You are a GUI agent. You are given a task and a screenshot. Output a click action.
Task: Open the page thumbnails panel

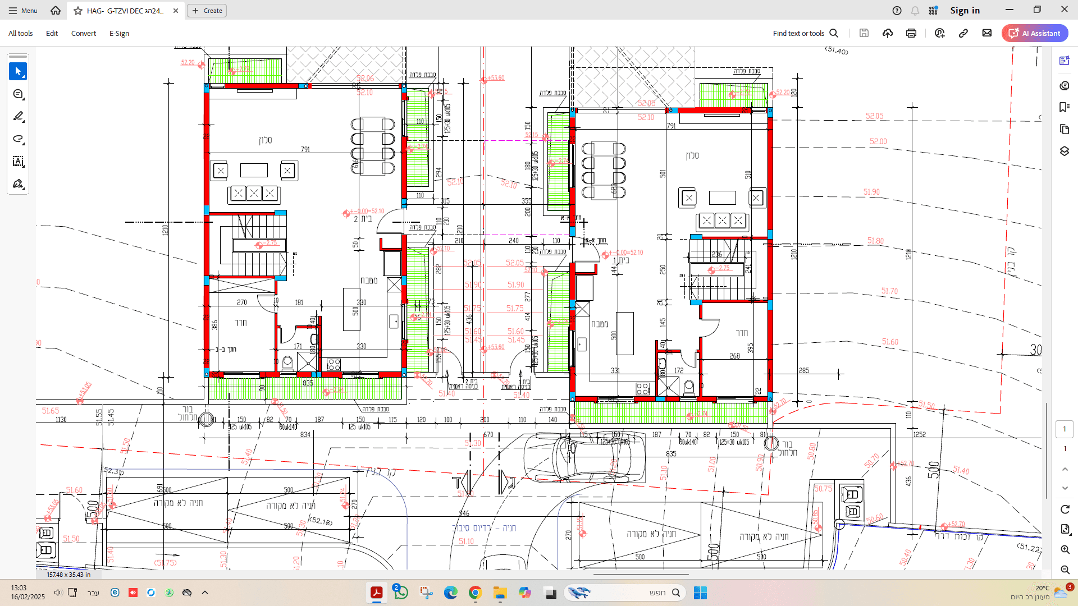[x=1064, y=130]
